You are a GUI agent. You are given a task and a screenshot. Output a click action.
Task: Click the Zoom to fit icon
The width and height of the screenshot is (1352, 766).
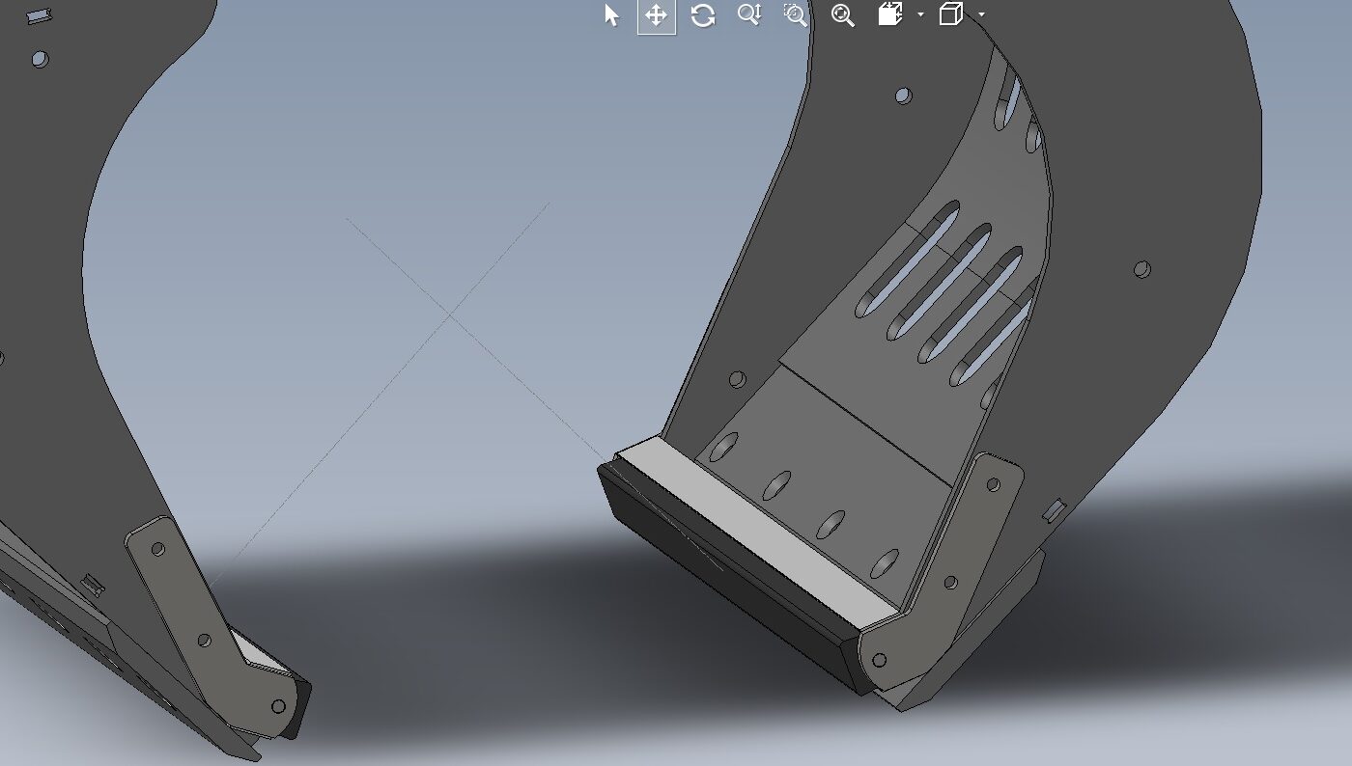(x=842, y=15)
